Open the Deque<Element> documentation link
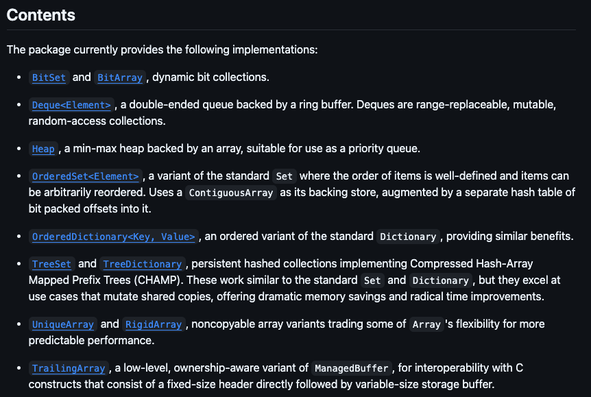This screenshot has height=397, width=591. [71, 105]
